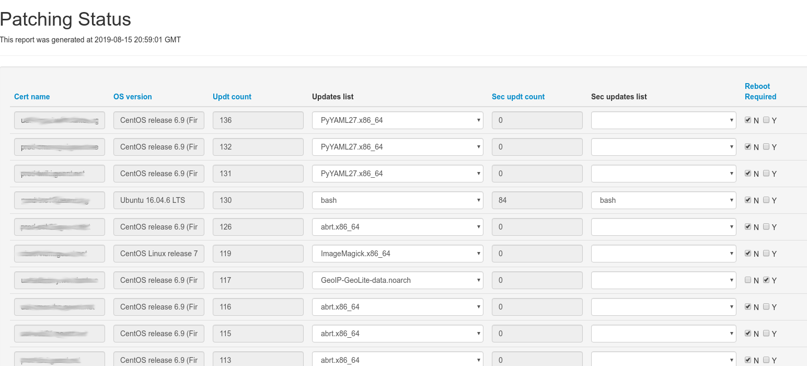Open the PyYAML27 updates list in the 132 row
Screen dimensions: 807x366
(x=398, y=147)
